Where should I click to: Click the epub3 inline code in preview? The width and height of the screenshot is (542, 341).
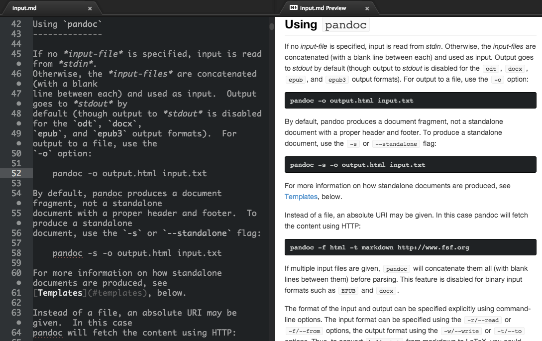[x=337, y=80]
